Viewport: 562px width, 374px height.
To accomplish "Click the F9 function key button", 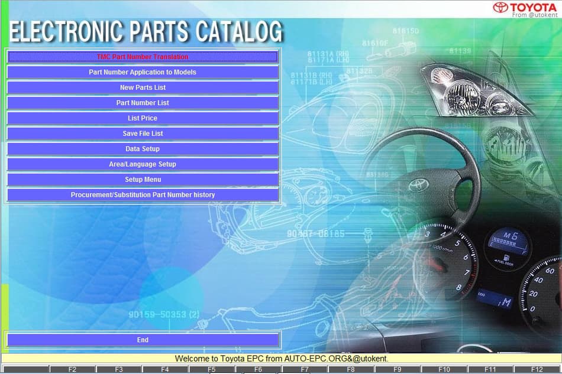I will 397,369.
